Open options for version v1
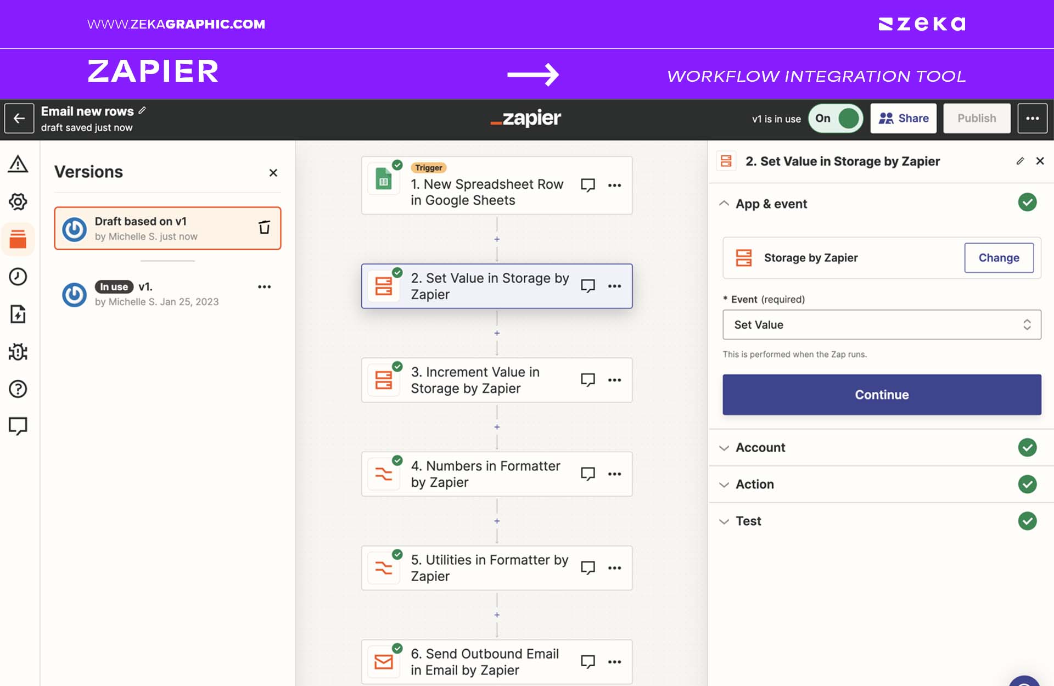 265,286
